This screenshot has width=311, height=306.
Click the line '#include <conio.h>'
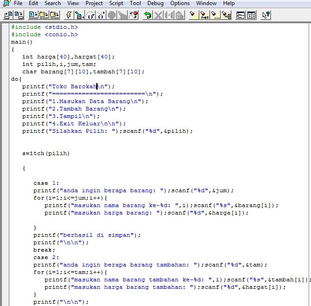45,34
